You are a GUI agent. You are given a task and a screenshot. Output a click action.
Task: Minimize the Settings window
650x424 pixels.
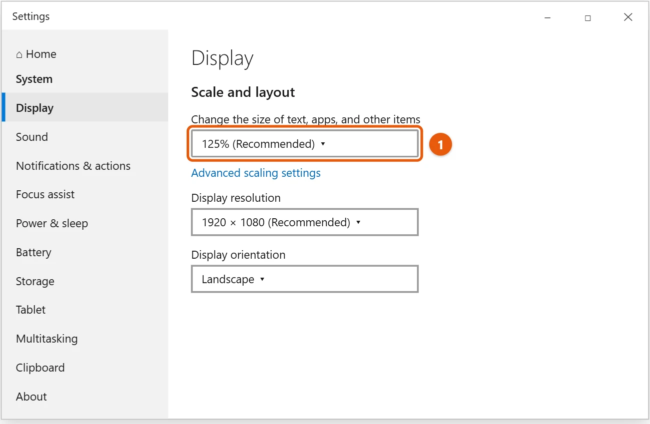(x=547, y=17)
